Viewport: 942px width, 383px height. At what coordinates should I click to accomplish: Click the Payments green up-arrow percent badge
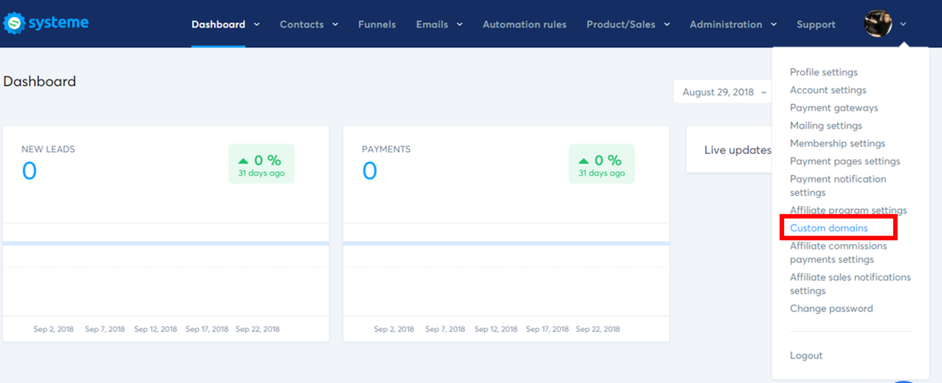(x=602, y=164)
